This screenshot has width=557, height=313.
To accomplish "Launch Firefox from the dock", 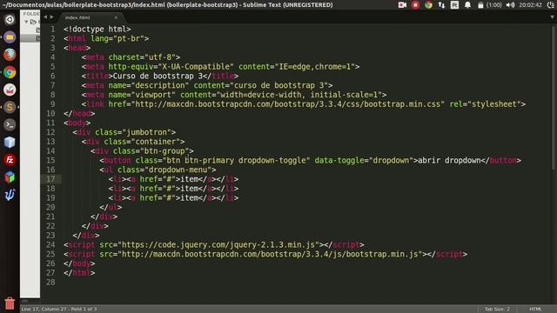I will [10, 55].
